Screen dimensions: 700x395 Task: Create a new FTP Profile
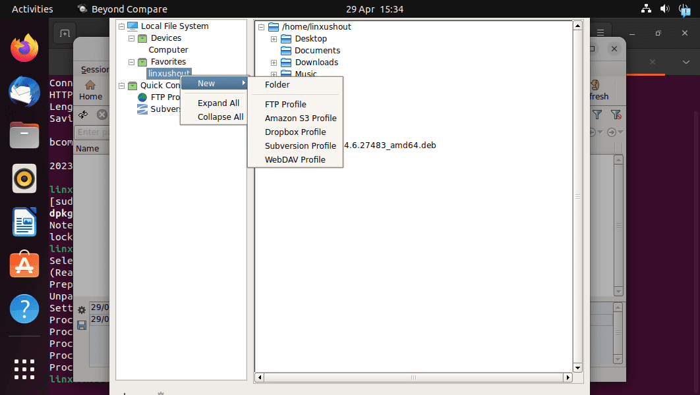[x=295, y=104]
